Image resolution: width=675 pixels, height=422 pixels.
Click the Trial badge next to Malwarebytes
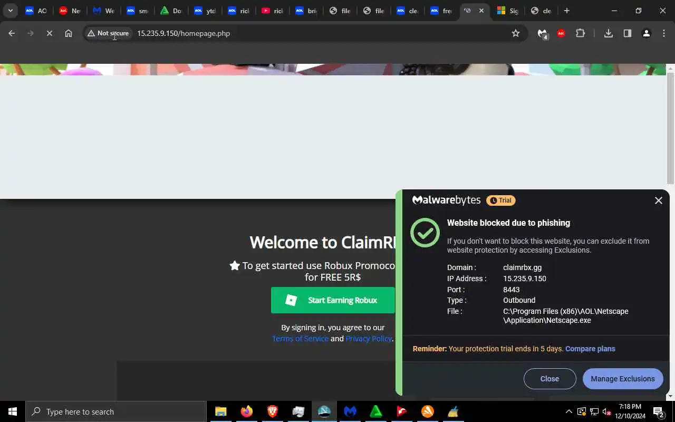pyautogui.click(x=500, y=200)
